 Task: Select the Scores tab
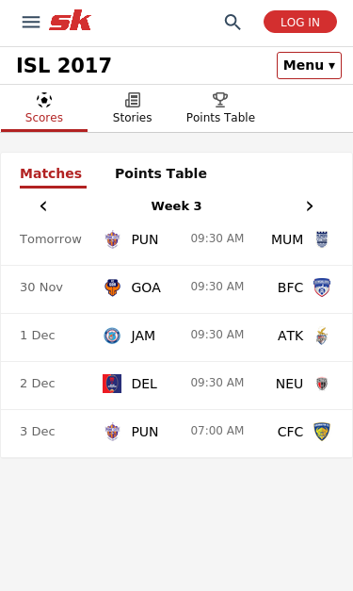pyautogui.click(x=44, y=109)
